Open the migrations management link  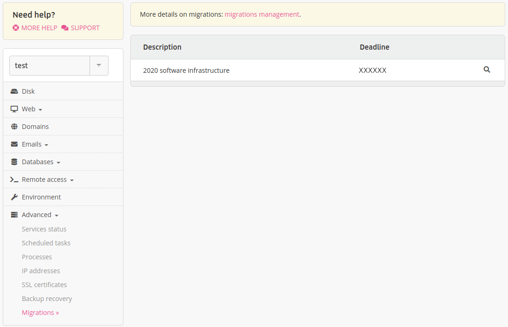point(262,14)
